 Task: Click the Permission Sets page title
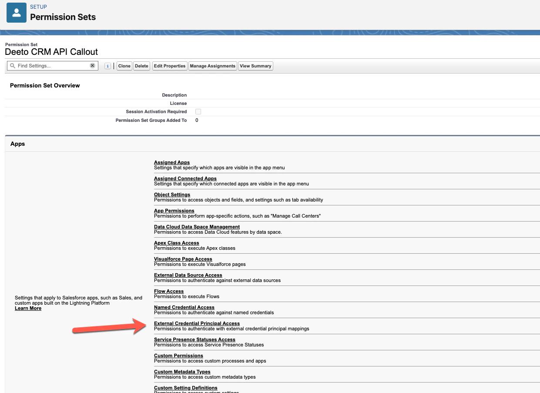click(63, 17)
